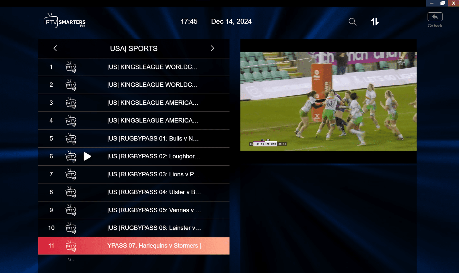Click channel 7 IPTV logo icon
This screenshot has width=459, height=273.
coord(71,174)
